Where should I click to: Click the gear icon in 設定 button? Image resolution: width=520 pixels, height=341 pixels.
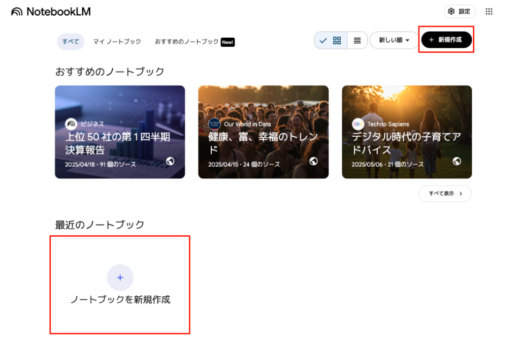451,12
